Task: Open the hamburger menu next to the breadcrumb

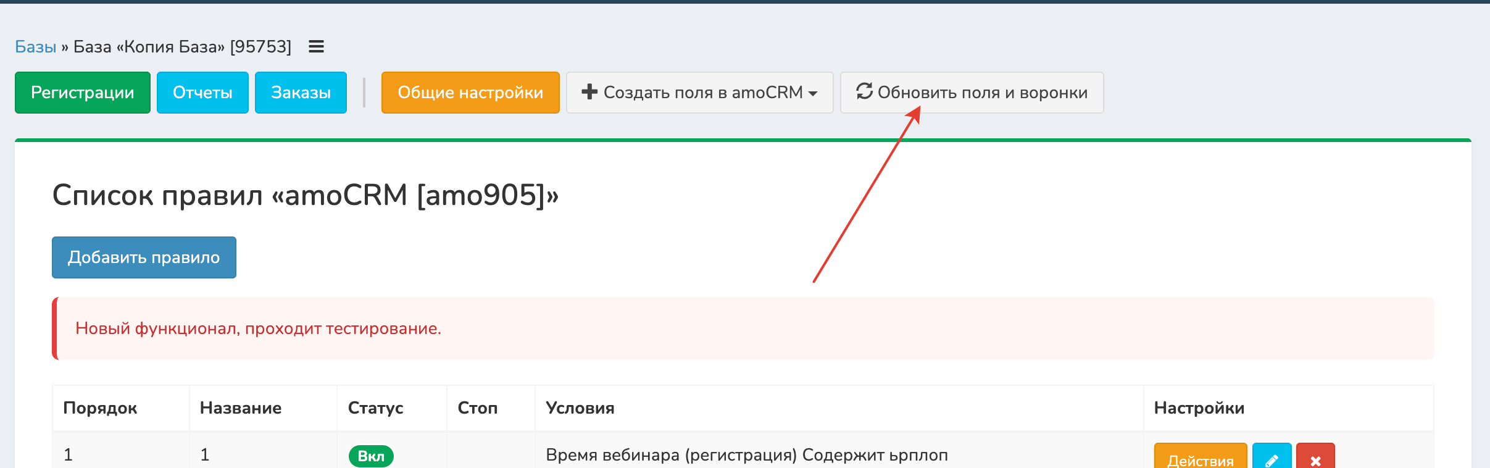Action: [316, 47]
